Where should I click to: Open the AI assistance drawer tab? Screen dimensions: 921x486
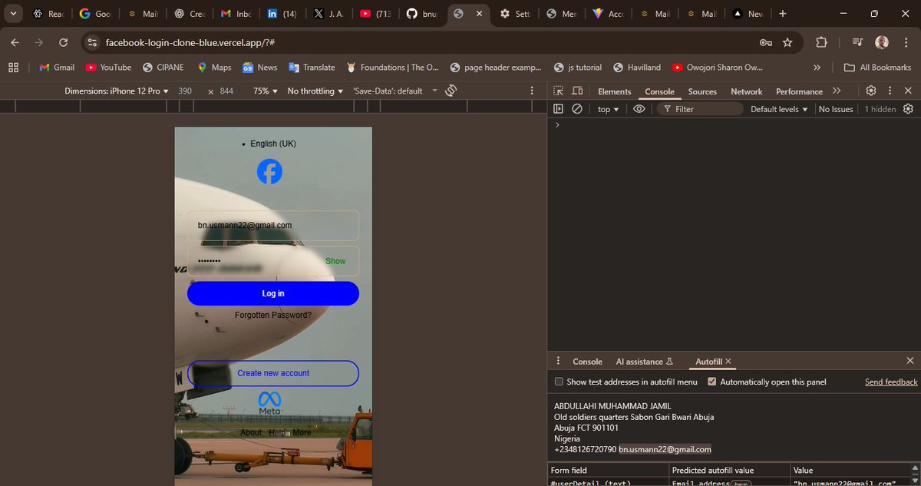click(644, 362)
